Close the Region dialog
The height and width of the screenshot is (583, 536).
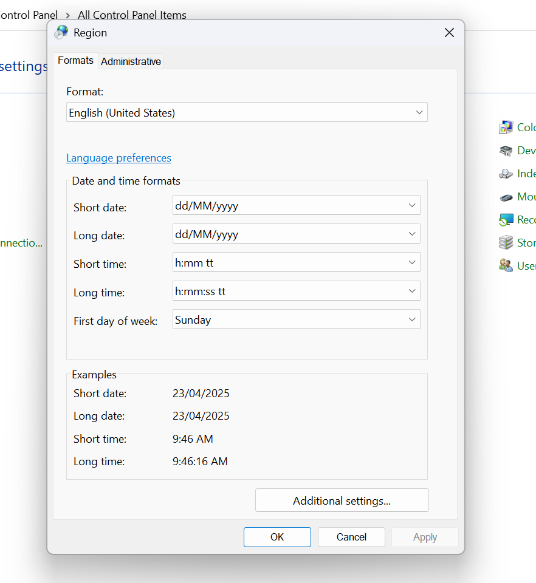[x=449, y=33]
